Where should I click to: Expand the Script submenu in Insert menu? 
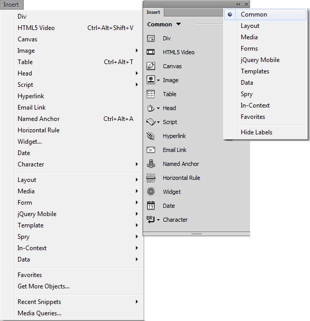[x=137, y=85]
